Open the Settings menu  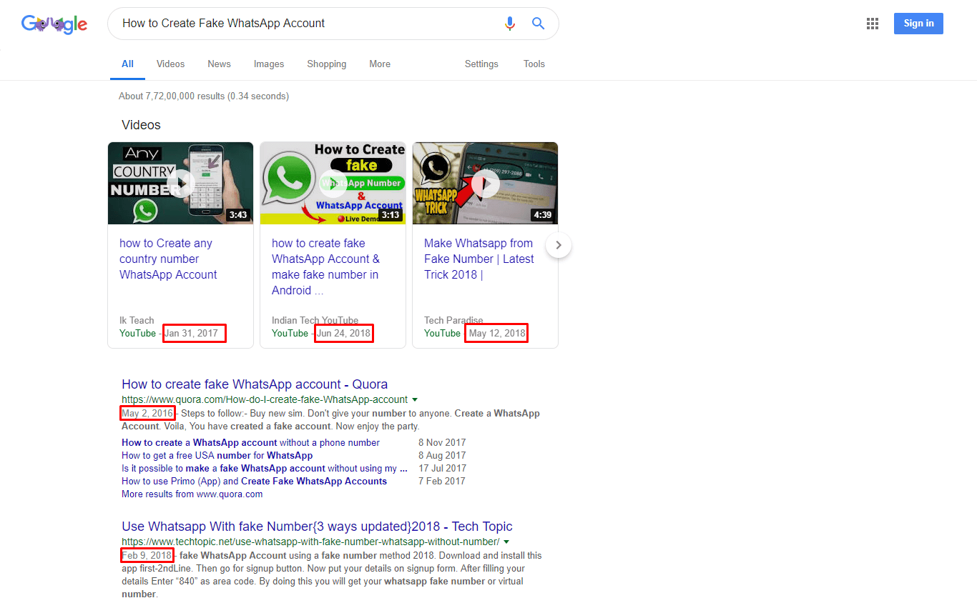(481, 64)
